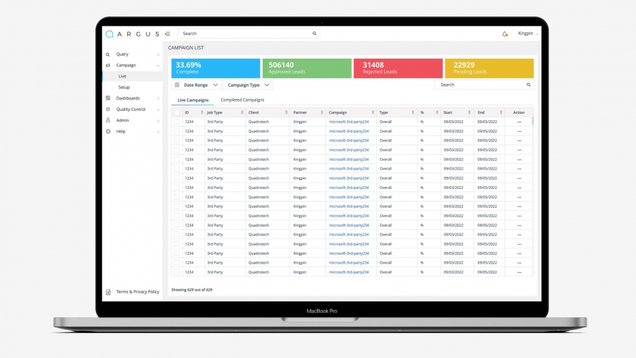
Task: Click the Argus logo
Action: [132, 34]
